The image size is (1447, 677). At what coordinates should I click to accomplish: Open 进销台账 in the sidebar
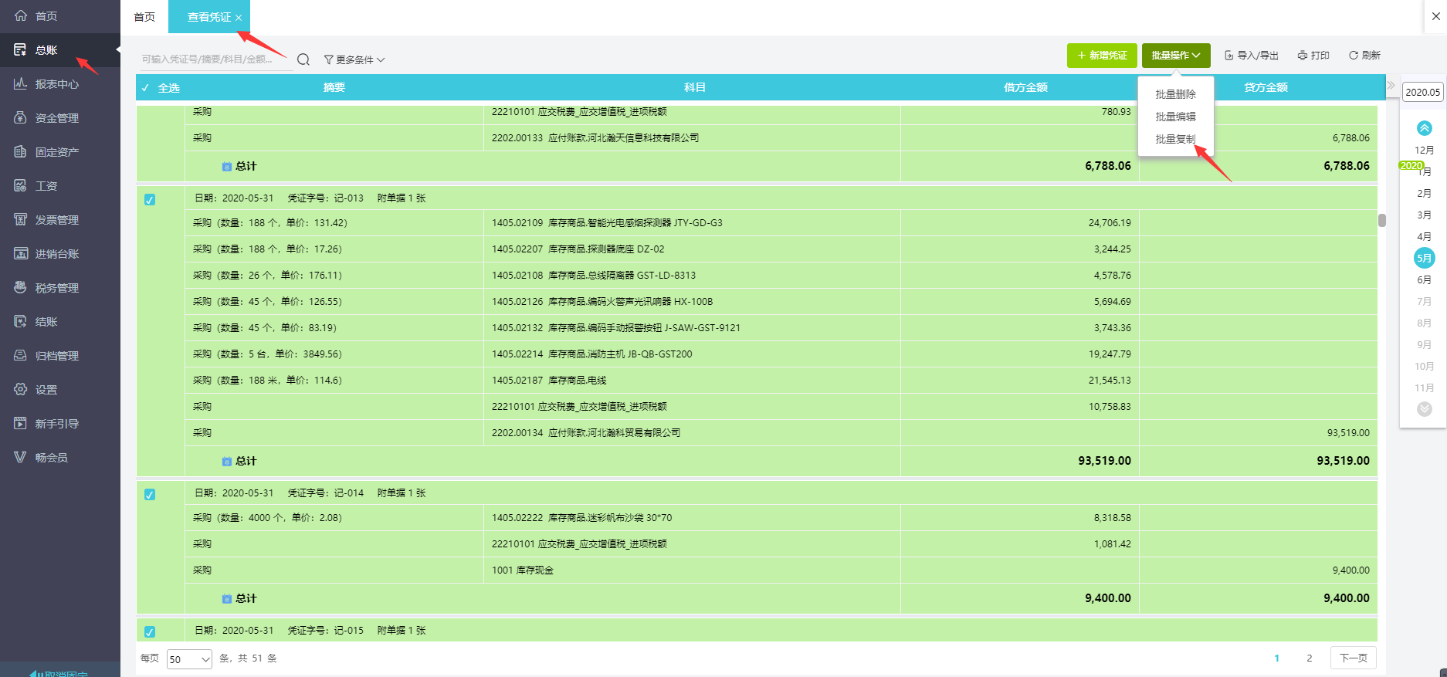click(x=59, y=254)
